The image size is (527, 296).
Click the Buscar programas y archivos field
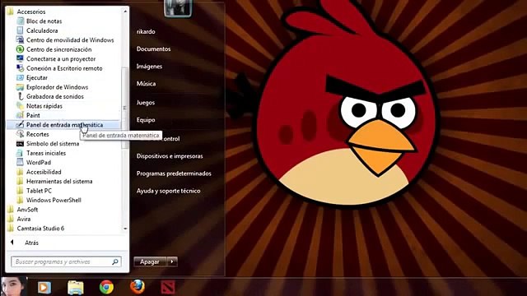coord(66,261)
